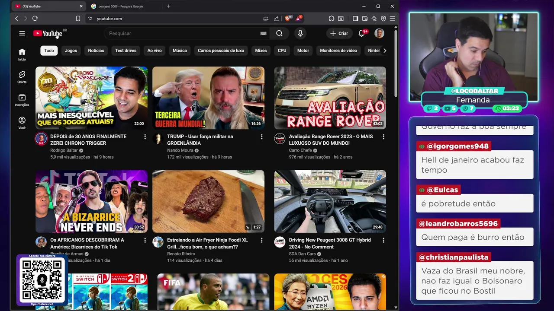Select the Motor filter chip

(303, 51)
